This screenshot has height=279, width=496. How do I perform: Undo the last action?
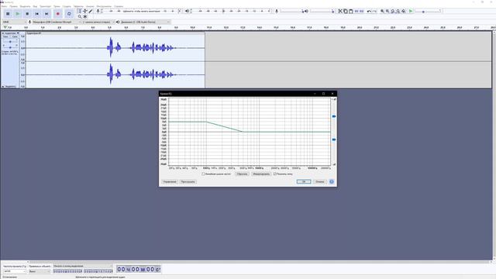369,11
